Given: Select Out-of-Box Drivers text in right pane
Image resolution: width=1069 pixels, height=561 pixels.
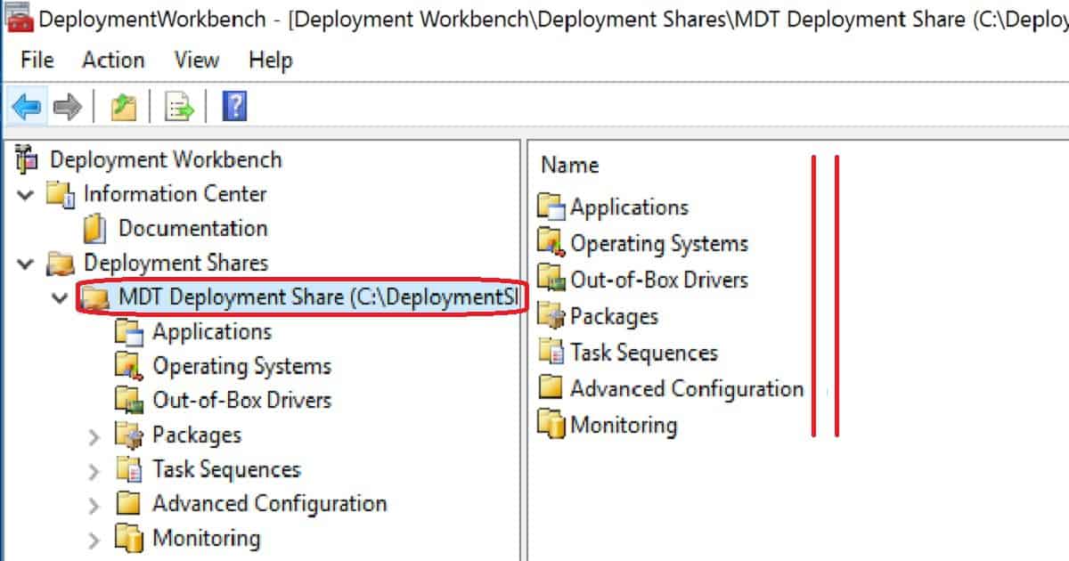Looking at the screenshot, I should coord(659,280).
